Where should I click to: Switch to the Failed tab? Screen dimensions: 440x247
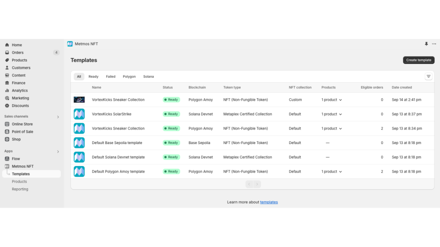tap(110, 77)
